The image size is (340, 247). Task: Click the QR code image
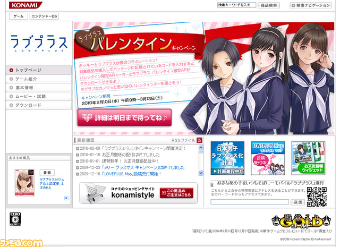(x=317, y=197)
